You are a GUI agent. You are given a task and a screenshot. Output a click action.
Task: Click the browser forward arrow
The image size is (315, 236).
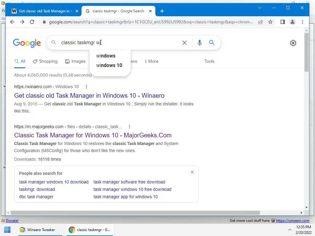(x=22, y=22)
